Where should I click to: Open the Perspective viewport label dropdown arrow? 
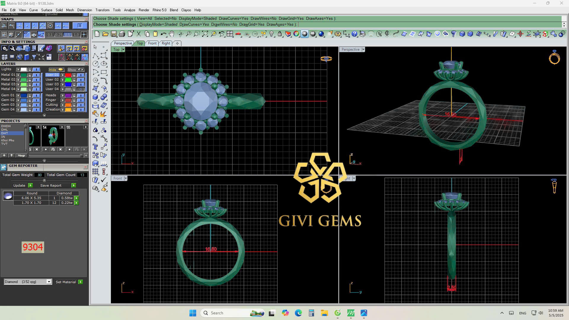coord(363,49)
